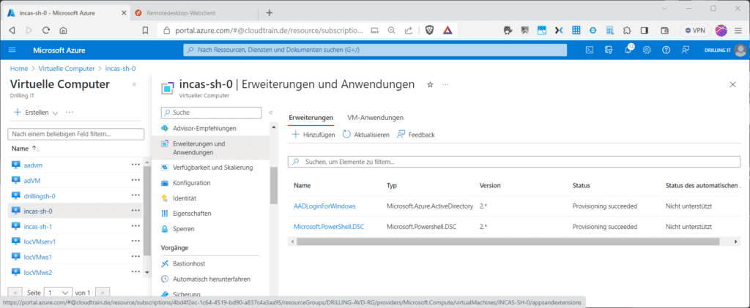Click the VM list filter field
This screenshot has height=308, width=750.
click(x=77, y=134)
